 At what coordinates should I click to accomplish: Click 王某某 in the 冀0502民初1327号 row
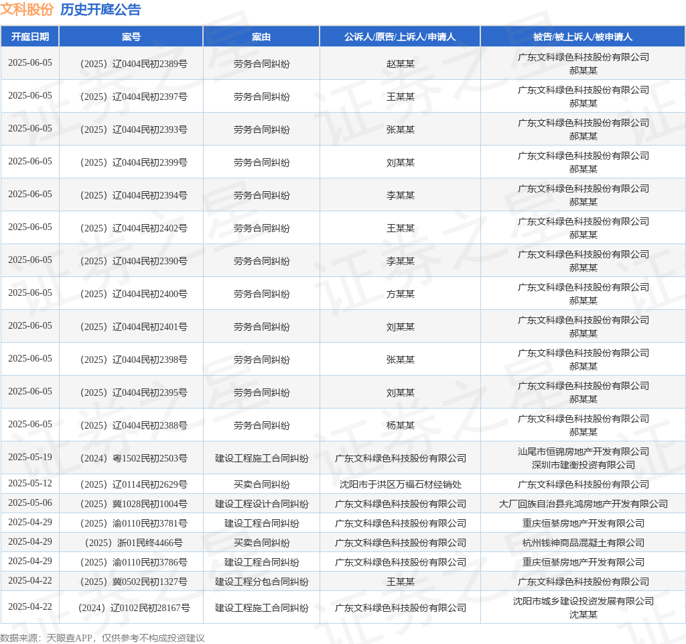[401, 582]
